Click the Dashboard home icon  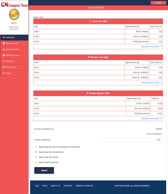pos(4,37)
